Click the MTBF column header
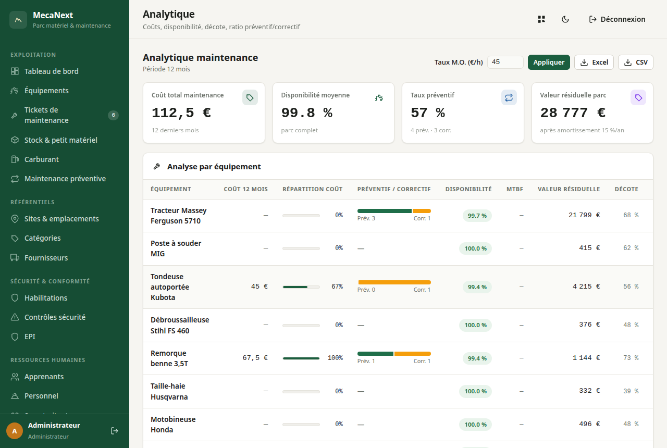This screenshot has height=448, width=667. pyautogui.click(x=515, y=189)
